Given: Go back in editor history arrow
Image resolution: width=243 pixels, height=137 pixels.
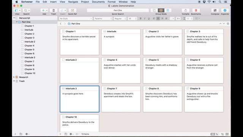Looking at the screenshot, I should point(61,24).
